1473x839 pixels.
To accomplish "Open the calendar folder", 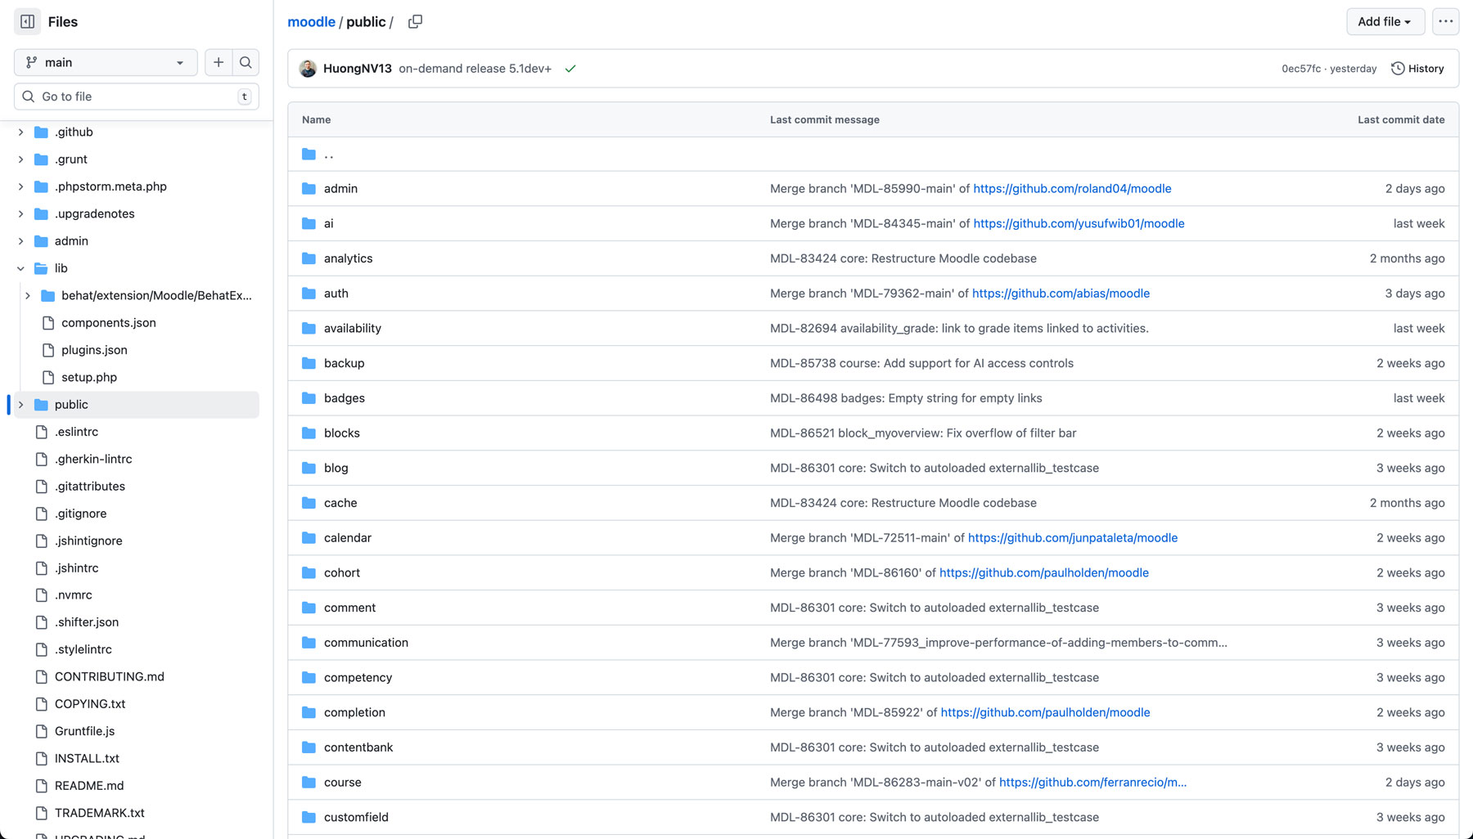I will [348, 538].
